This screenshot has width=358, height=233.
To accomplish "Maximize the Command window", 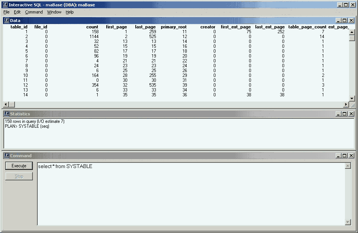I will pos(345,156).
